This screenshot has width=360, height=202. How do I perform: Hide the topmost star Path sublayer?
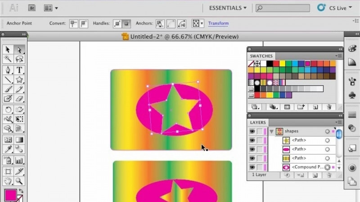point(252,140)
